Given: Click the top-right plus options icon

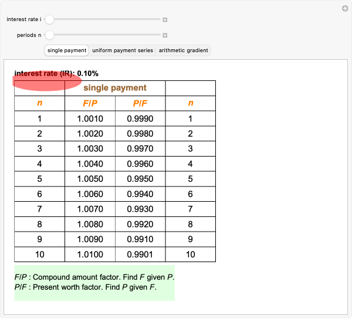Looking at the screenshot, I should (x=345, y=8).
